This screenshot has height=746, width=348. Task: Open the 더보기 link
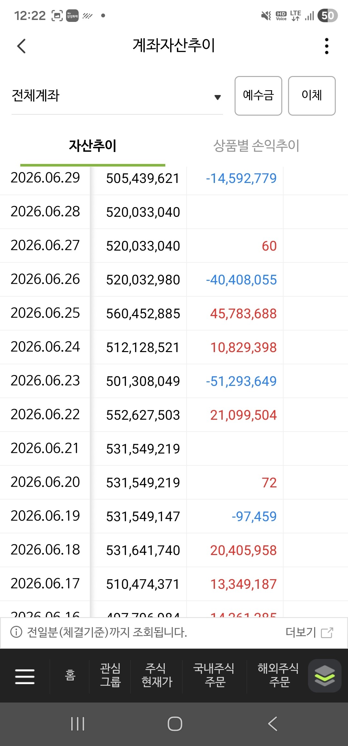tap(301, 632)
